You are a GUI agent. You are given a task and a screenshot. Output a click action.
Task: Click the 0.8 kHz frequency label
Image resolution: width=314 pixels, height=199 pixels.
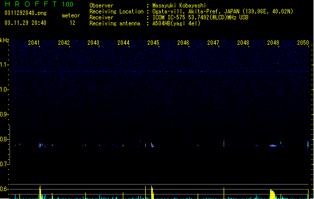tap(4, 139)
